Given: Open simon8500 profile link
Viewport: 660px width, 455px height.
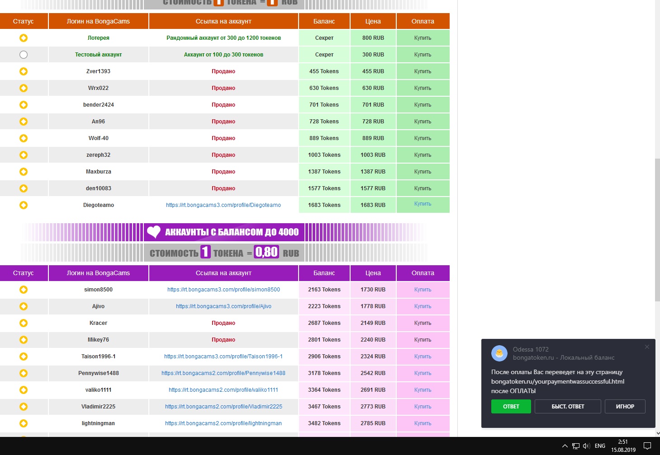Looking at the screenshot, I should [x=223, y=290].
